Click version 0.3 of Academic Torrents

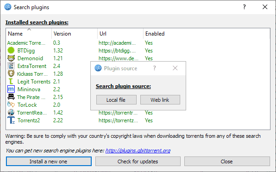point(56,43)
